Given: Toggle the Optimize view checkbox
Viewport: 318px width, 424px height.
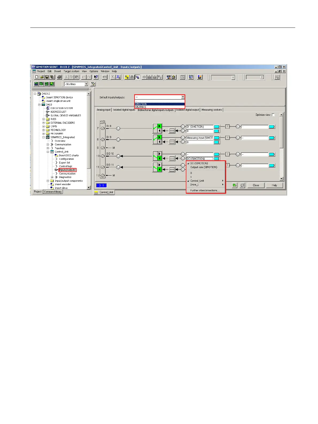Looking at the screenshot, I should point(273,115).
